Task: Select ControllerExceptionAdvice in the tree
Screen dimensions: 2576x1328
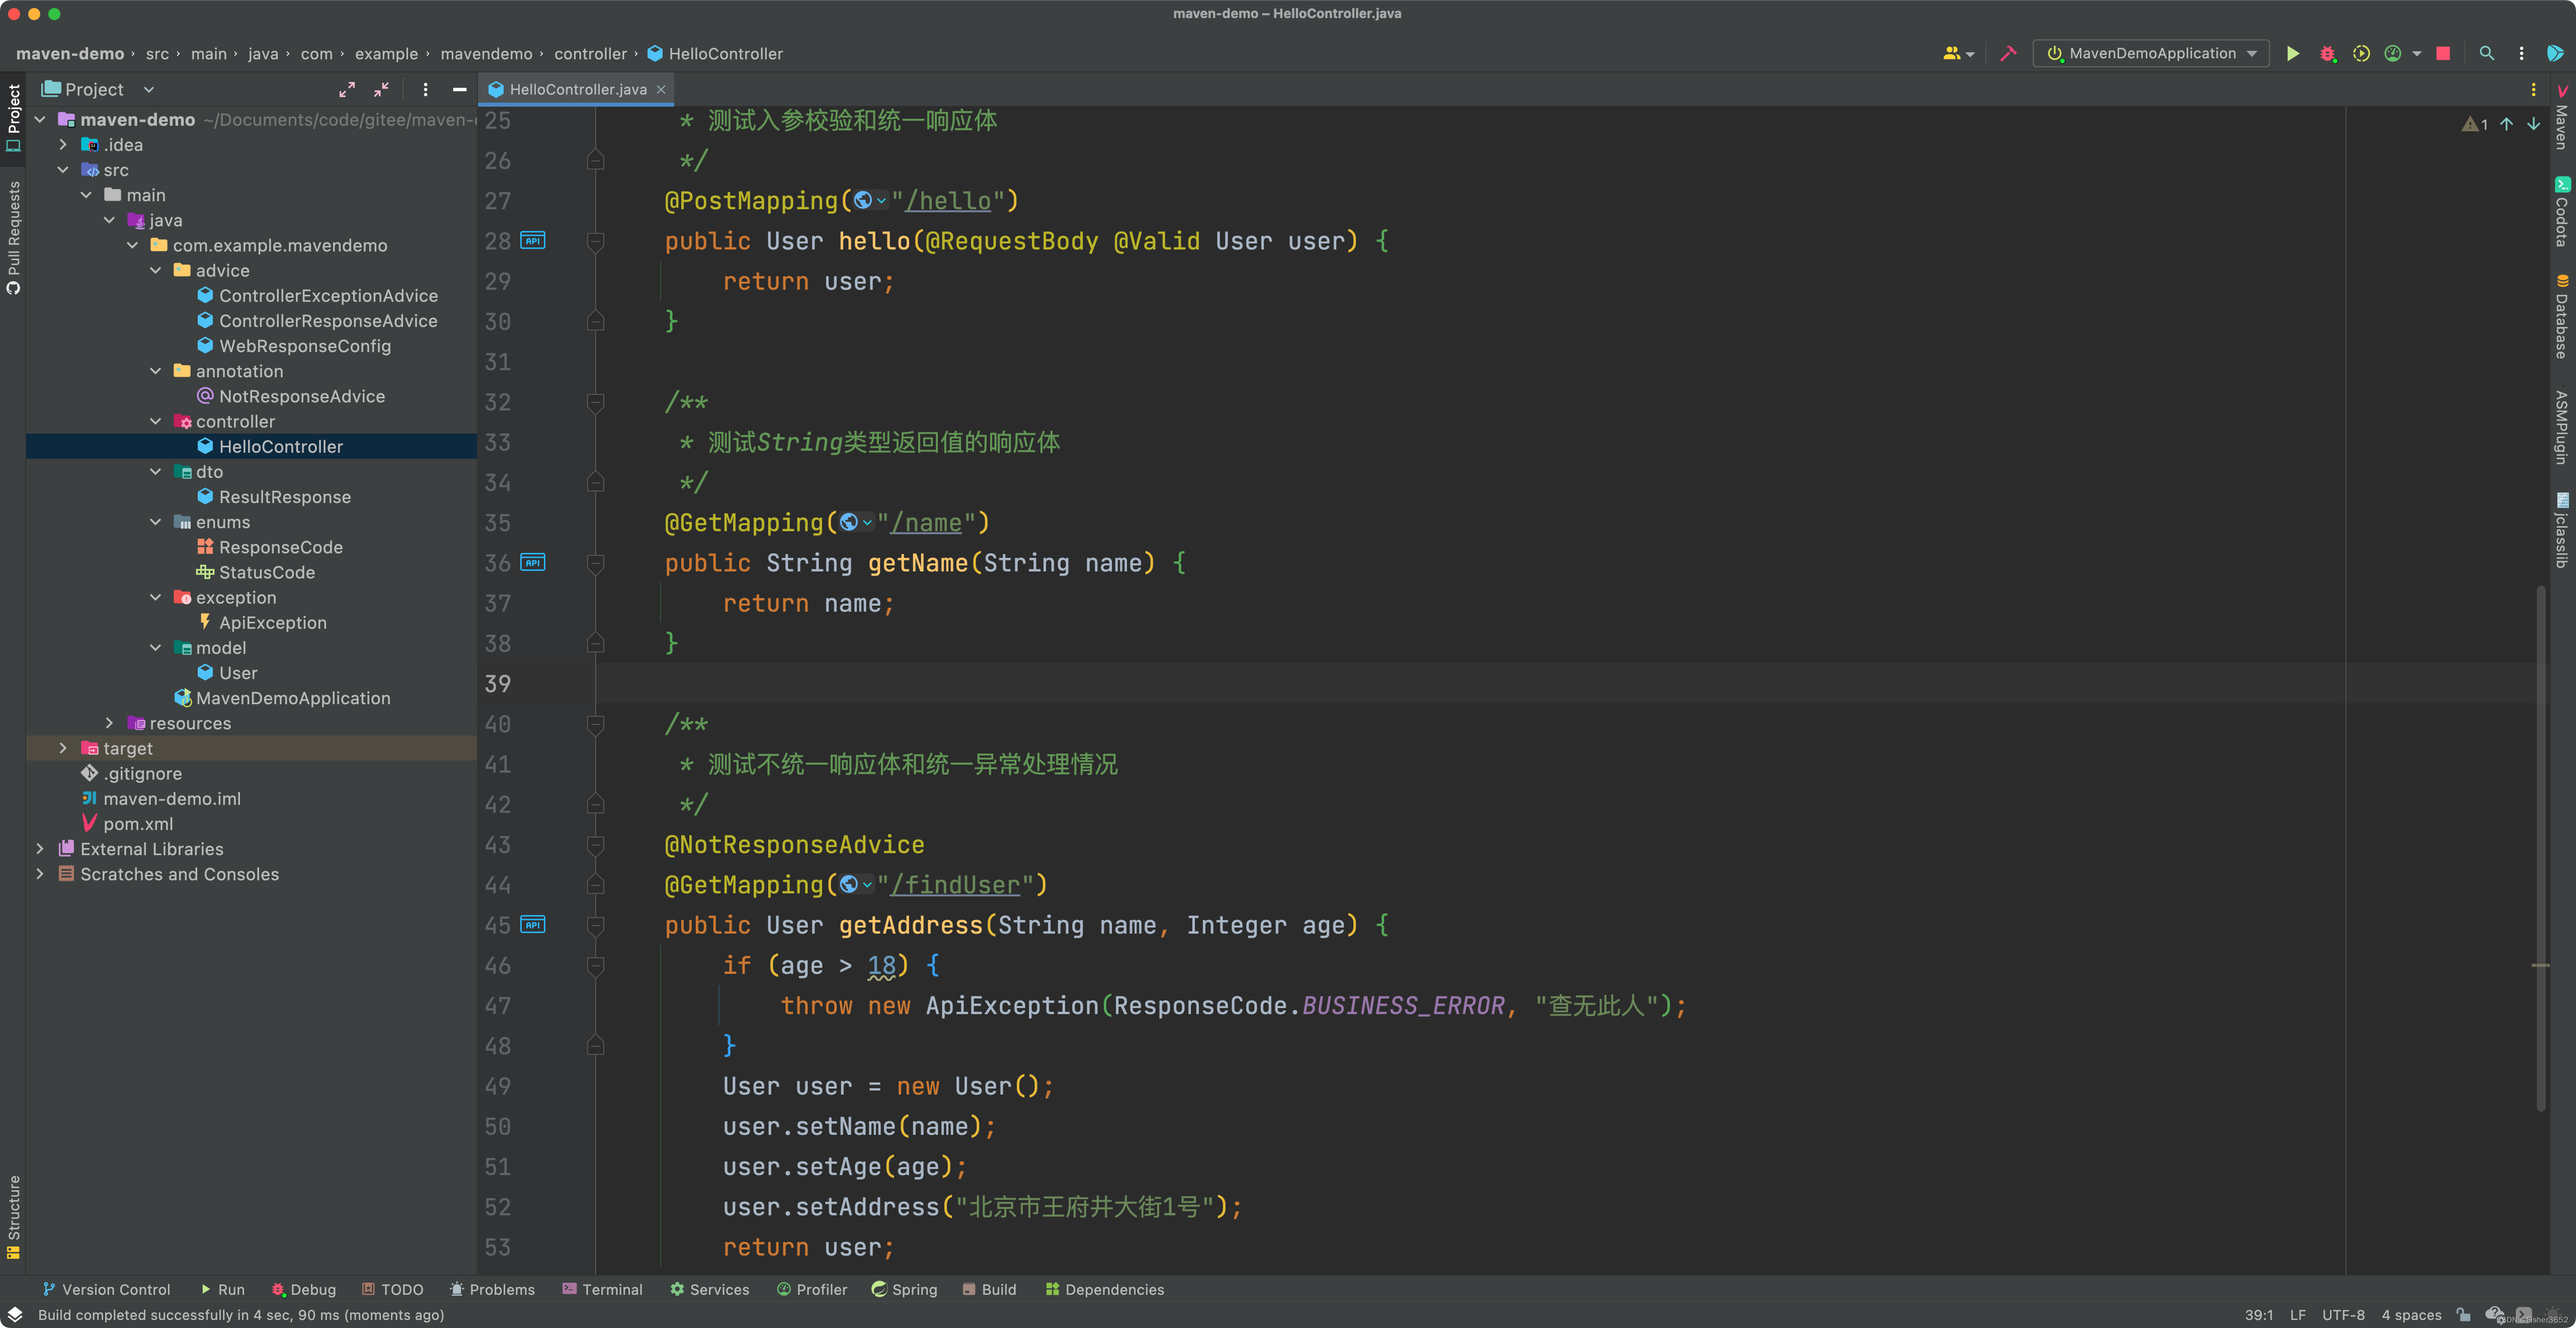Action: pos(328,295)
